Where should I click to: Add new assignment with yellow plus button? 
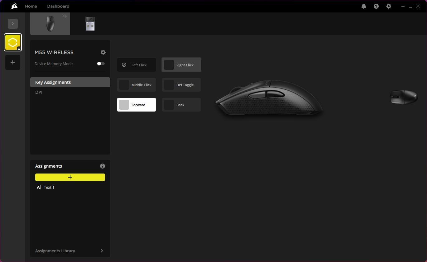click(70, 177)
